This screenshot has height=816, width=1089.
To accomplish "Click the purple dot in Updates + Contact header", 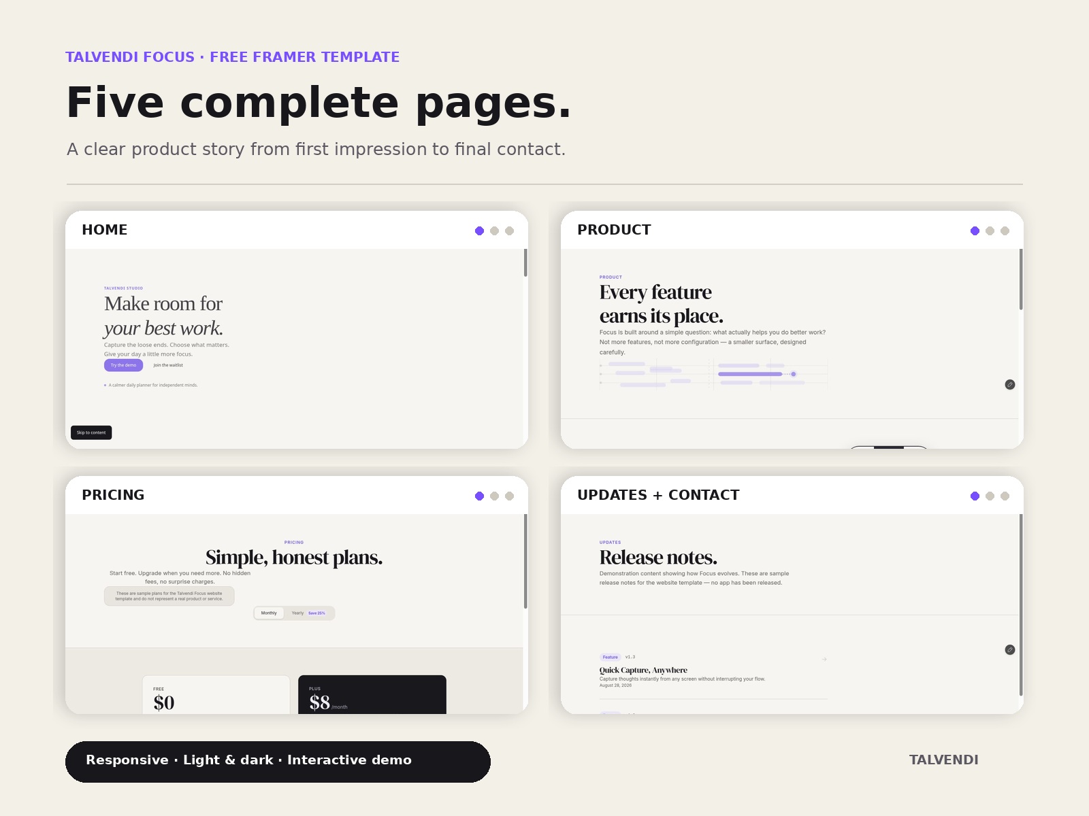I will click(975, 496).
